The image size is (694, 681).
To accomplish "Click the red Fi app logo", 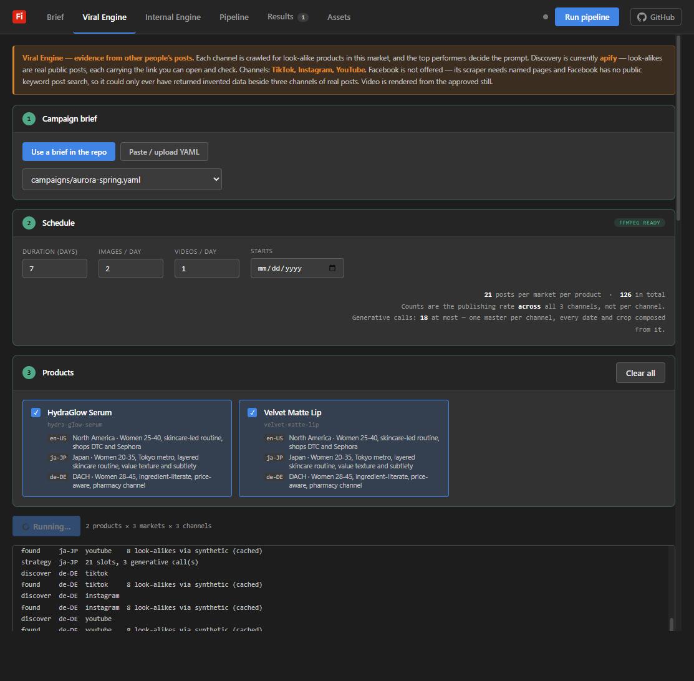I will pos(19,17).
